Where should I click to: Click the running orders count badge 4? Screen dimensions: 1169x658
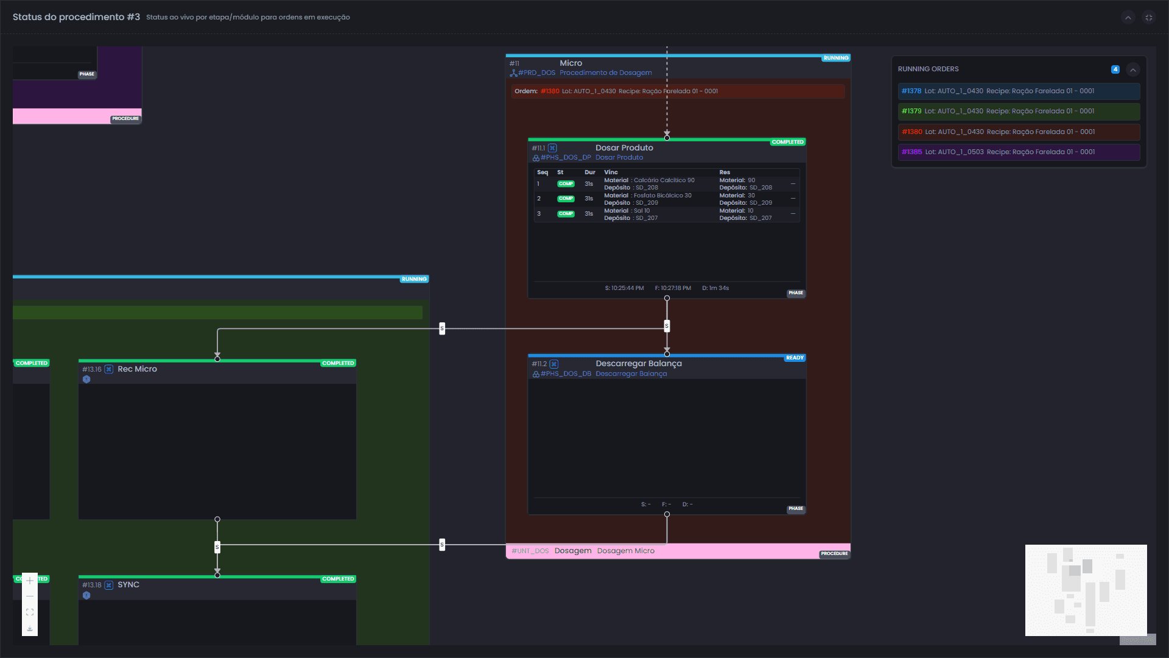[1115, 69]
